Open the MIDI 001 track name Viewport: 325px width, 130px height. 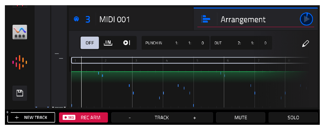pos(115,20)
